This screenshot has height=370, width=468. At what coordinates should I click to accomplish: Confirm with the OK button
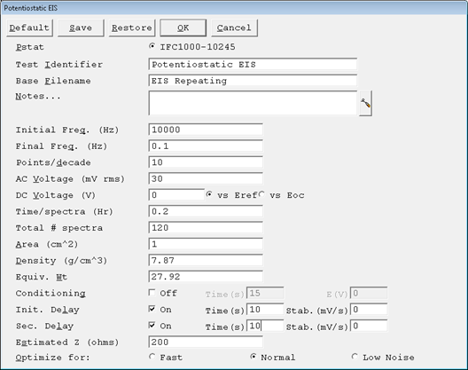pos(183,28)
